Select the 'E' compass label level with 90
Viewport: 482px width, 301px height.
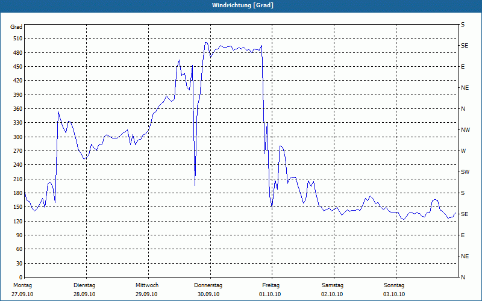click(x=463, y=235)
